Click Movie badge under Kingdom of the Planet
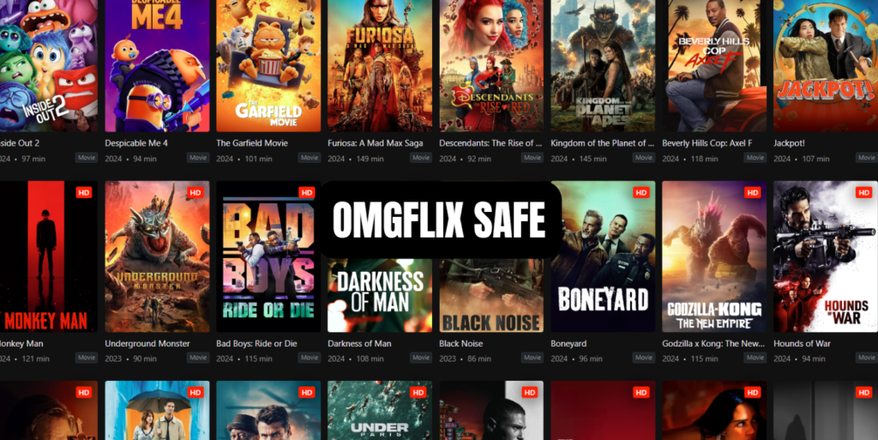The height and width of the screenshot is (440, 878). click(643, 158)
